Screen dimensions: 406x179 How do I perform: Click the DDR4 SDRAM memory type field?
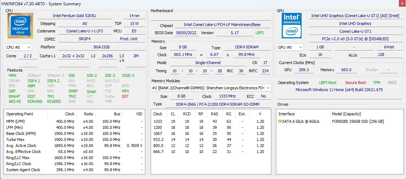[247, 47]
